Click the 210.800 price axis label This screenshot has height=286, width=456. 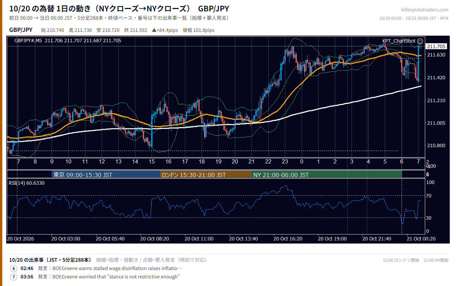tap(436, 146)
